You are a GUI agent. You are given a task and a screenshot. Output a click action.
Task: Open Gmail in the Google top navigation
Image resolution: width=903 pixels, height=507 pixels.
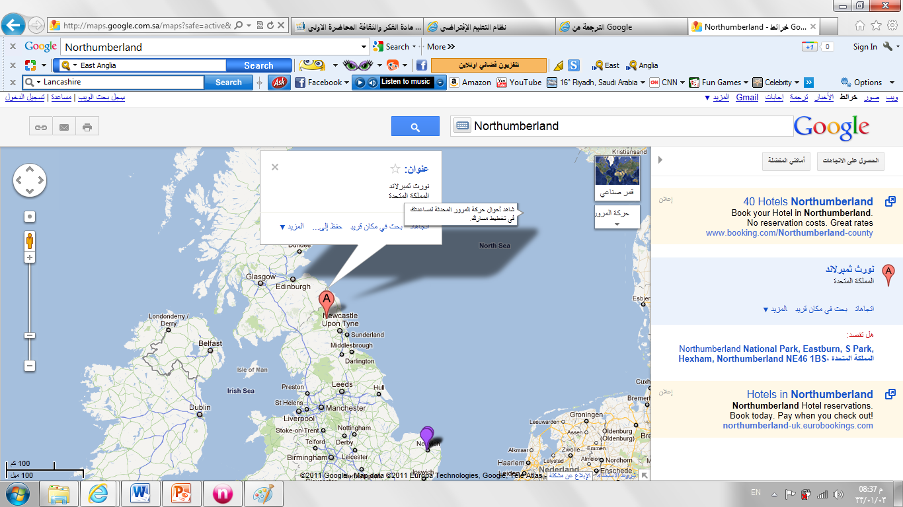(x=747, y=98)
